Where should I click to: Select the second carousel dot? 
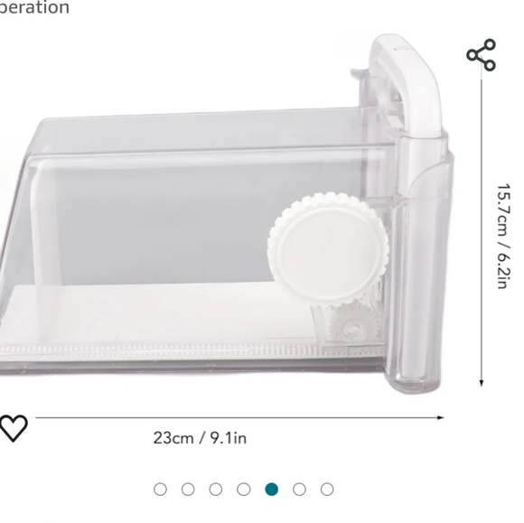click(188, 490)
